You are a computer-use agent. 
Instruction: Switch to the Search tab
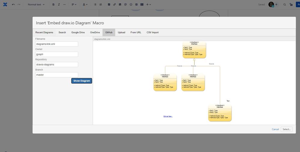click(x=62, y=32)
